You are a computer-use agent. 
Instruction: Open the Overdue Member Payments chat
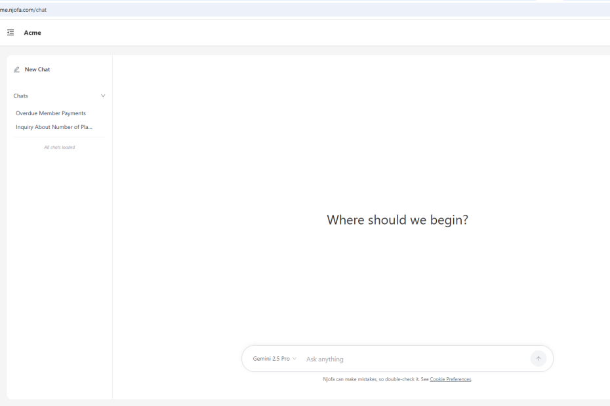51,113
